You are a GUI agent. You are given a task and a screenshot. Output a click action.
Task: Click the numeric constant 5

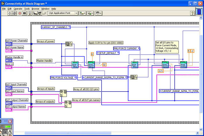189,51
